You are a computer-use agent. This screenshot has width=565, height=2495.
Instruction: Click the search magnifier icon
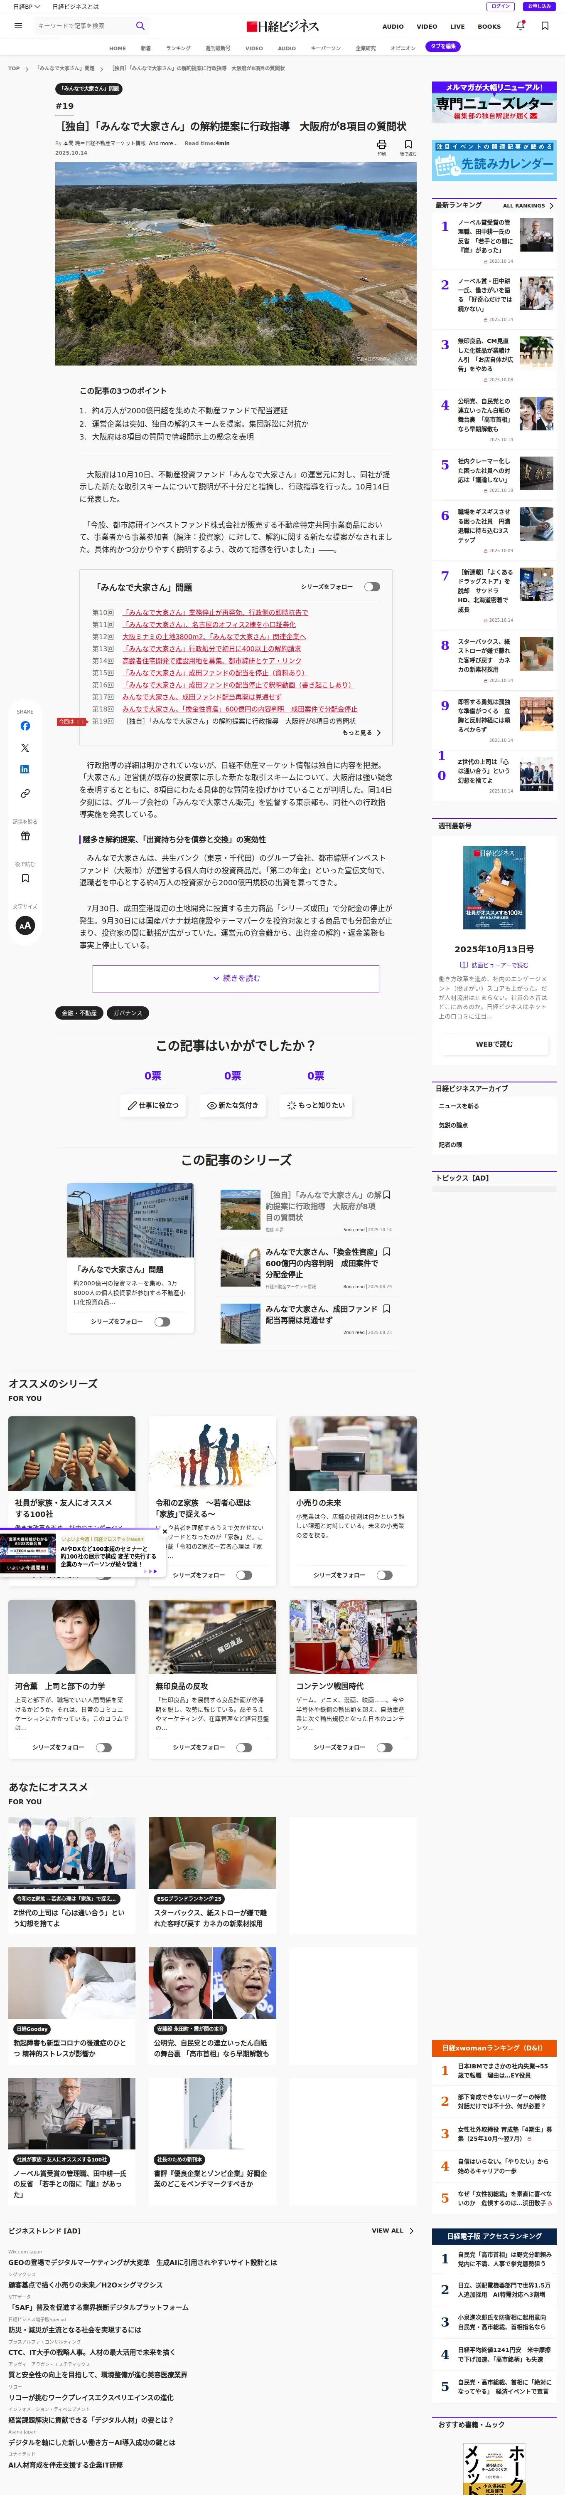140,26
